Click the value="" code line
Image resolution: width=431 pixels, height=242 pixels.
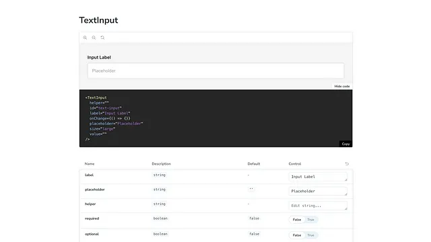(x=98, y=134)
